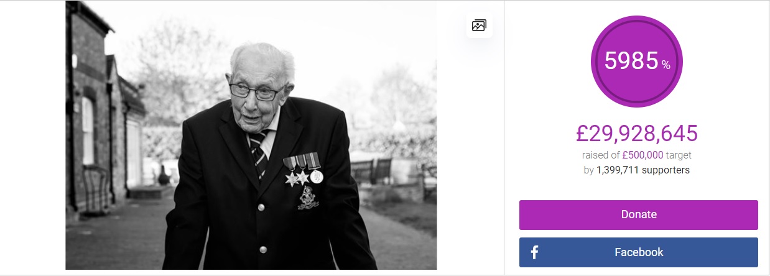This screenshot has width=770, height=276.
Task: Click the Donate button
Action: (639, 215)
